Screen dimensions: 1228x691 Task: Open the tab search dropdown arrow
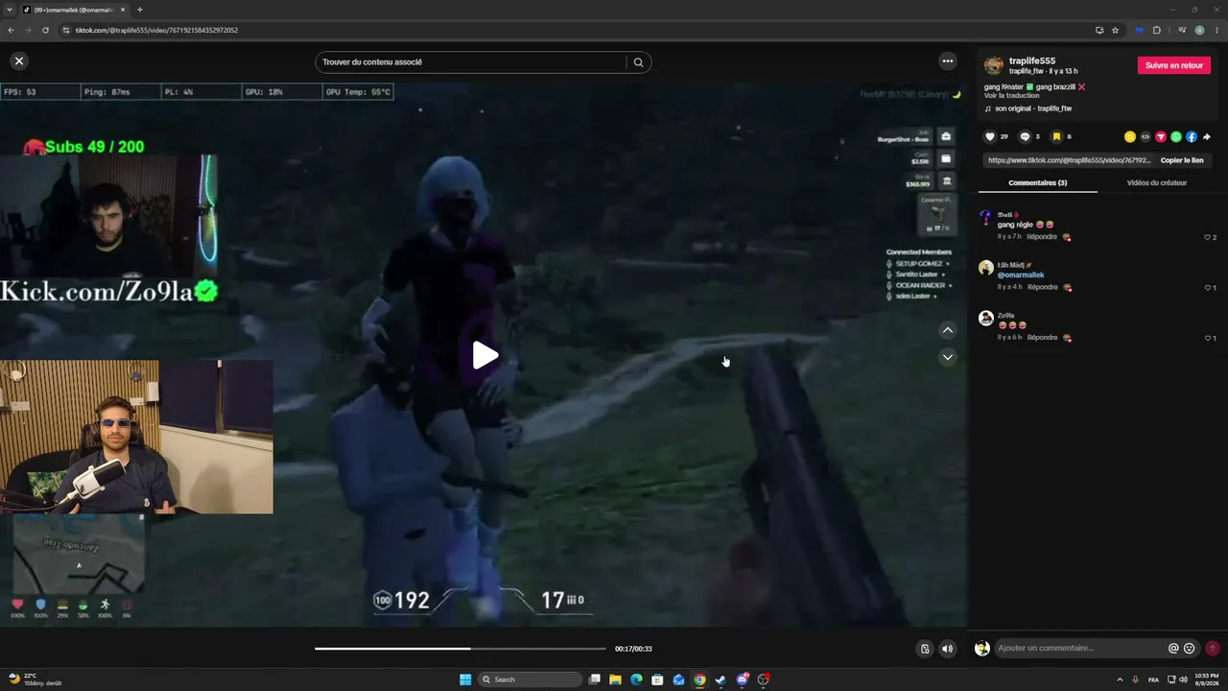click(9, 10)
